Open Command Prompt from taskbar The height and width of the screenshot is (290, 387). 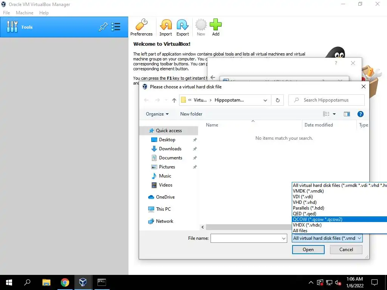102,282
